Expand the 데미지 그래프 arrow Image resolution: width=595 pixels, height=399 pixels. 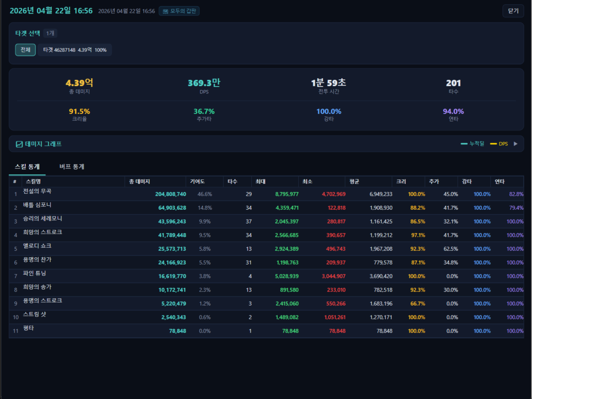(x=515, y=144)
